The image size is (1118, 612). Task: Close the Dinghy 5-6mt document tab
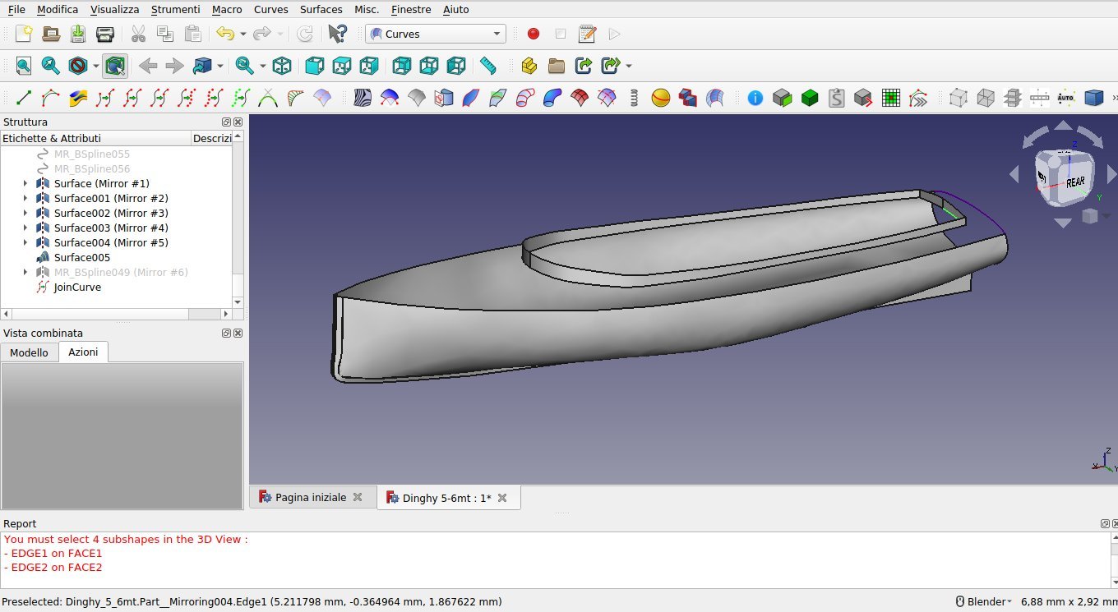(x=502, y=498)
